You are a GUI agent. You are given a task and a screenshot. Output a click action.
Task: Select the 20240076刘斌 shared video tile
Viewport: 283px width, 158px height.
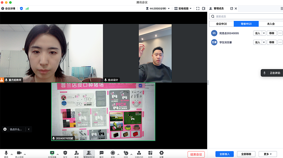(x=103, y=111)
